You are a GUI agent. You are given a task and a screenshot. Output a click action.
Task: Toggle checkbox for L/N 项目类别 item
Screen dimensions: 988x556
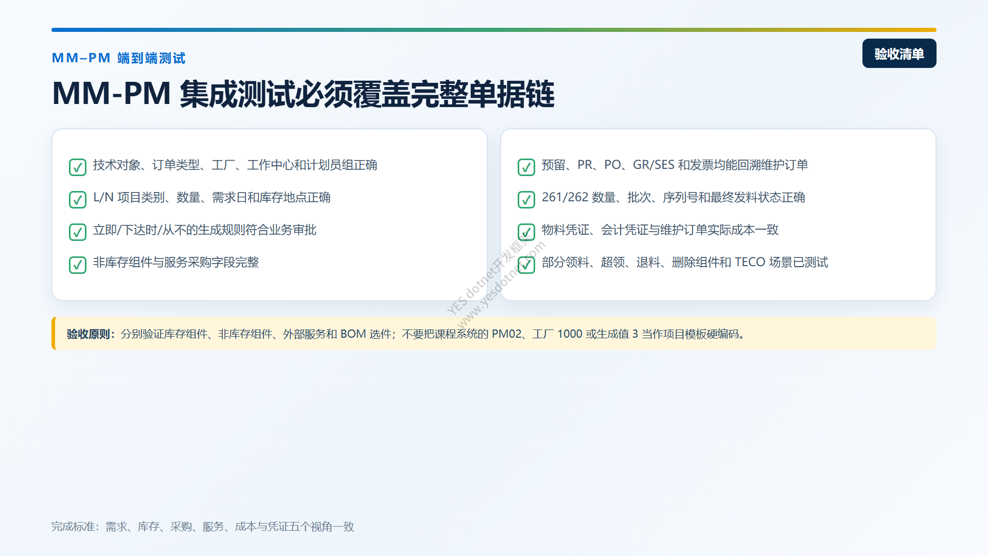[78, 200]
